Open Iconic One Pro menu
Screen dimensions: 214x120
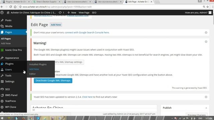tap(13, 50)
